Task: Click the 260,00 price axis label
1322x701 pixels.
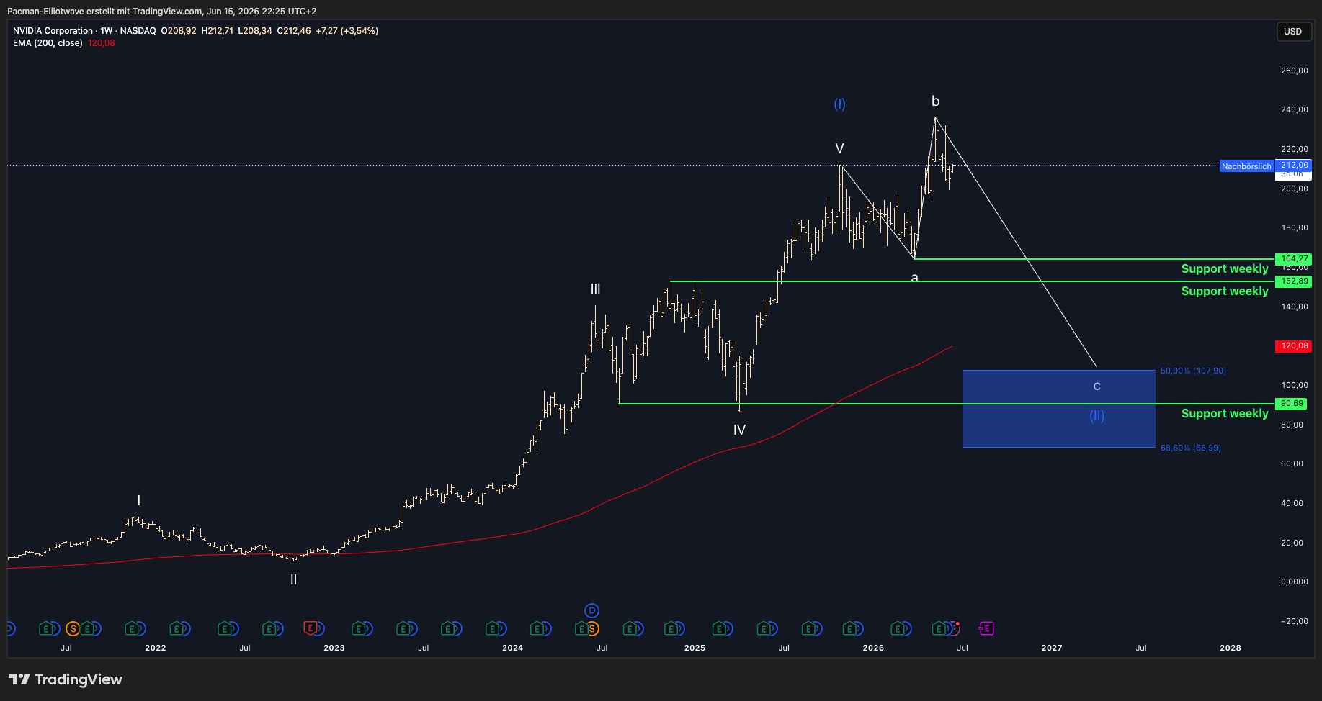Action: click(x=1295, y=71)
